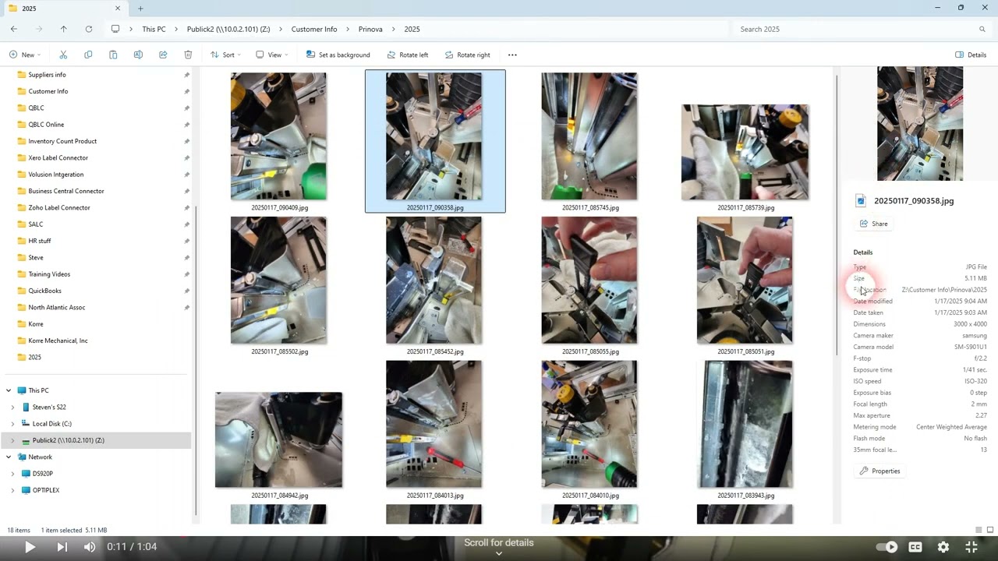Play the video with the play button
The height and width of the screenshot is (561, 998).
pyautogui.click(x=30, y=547)
